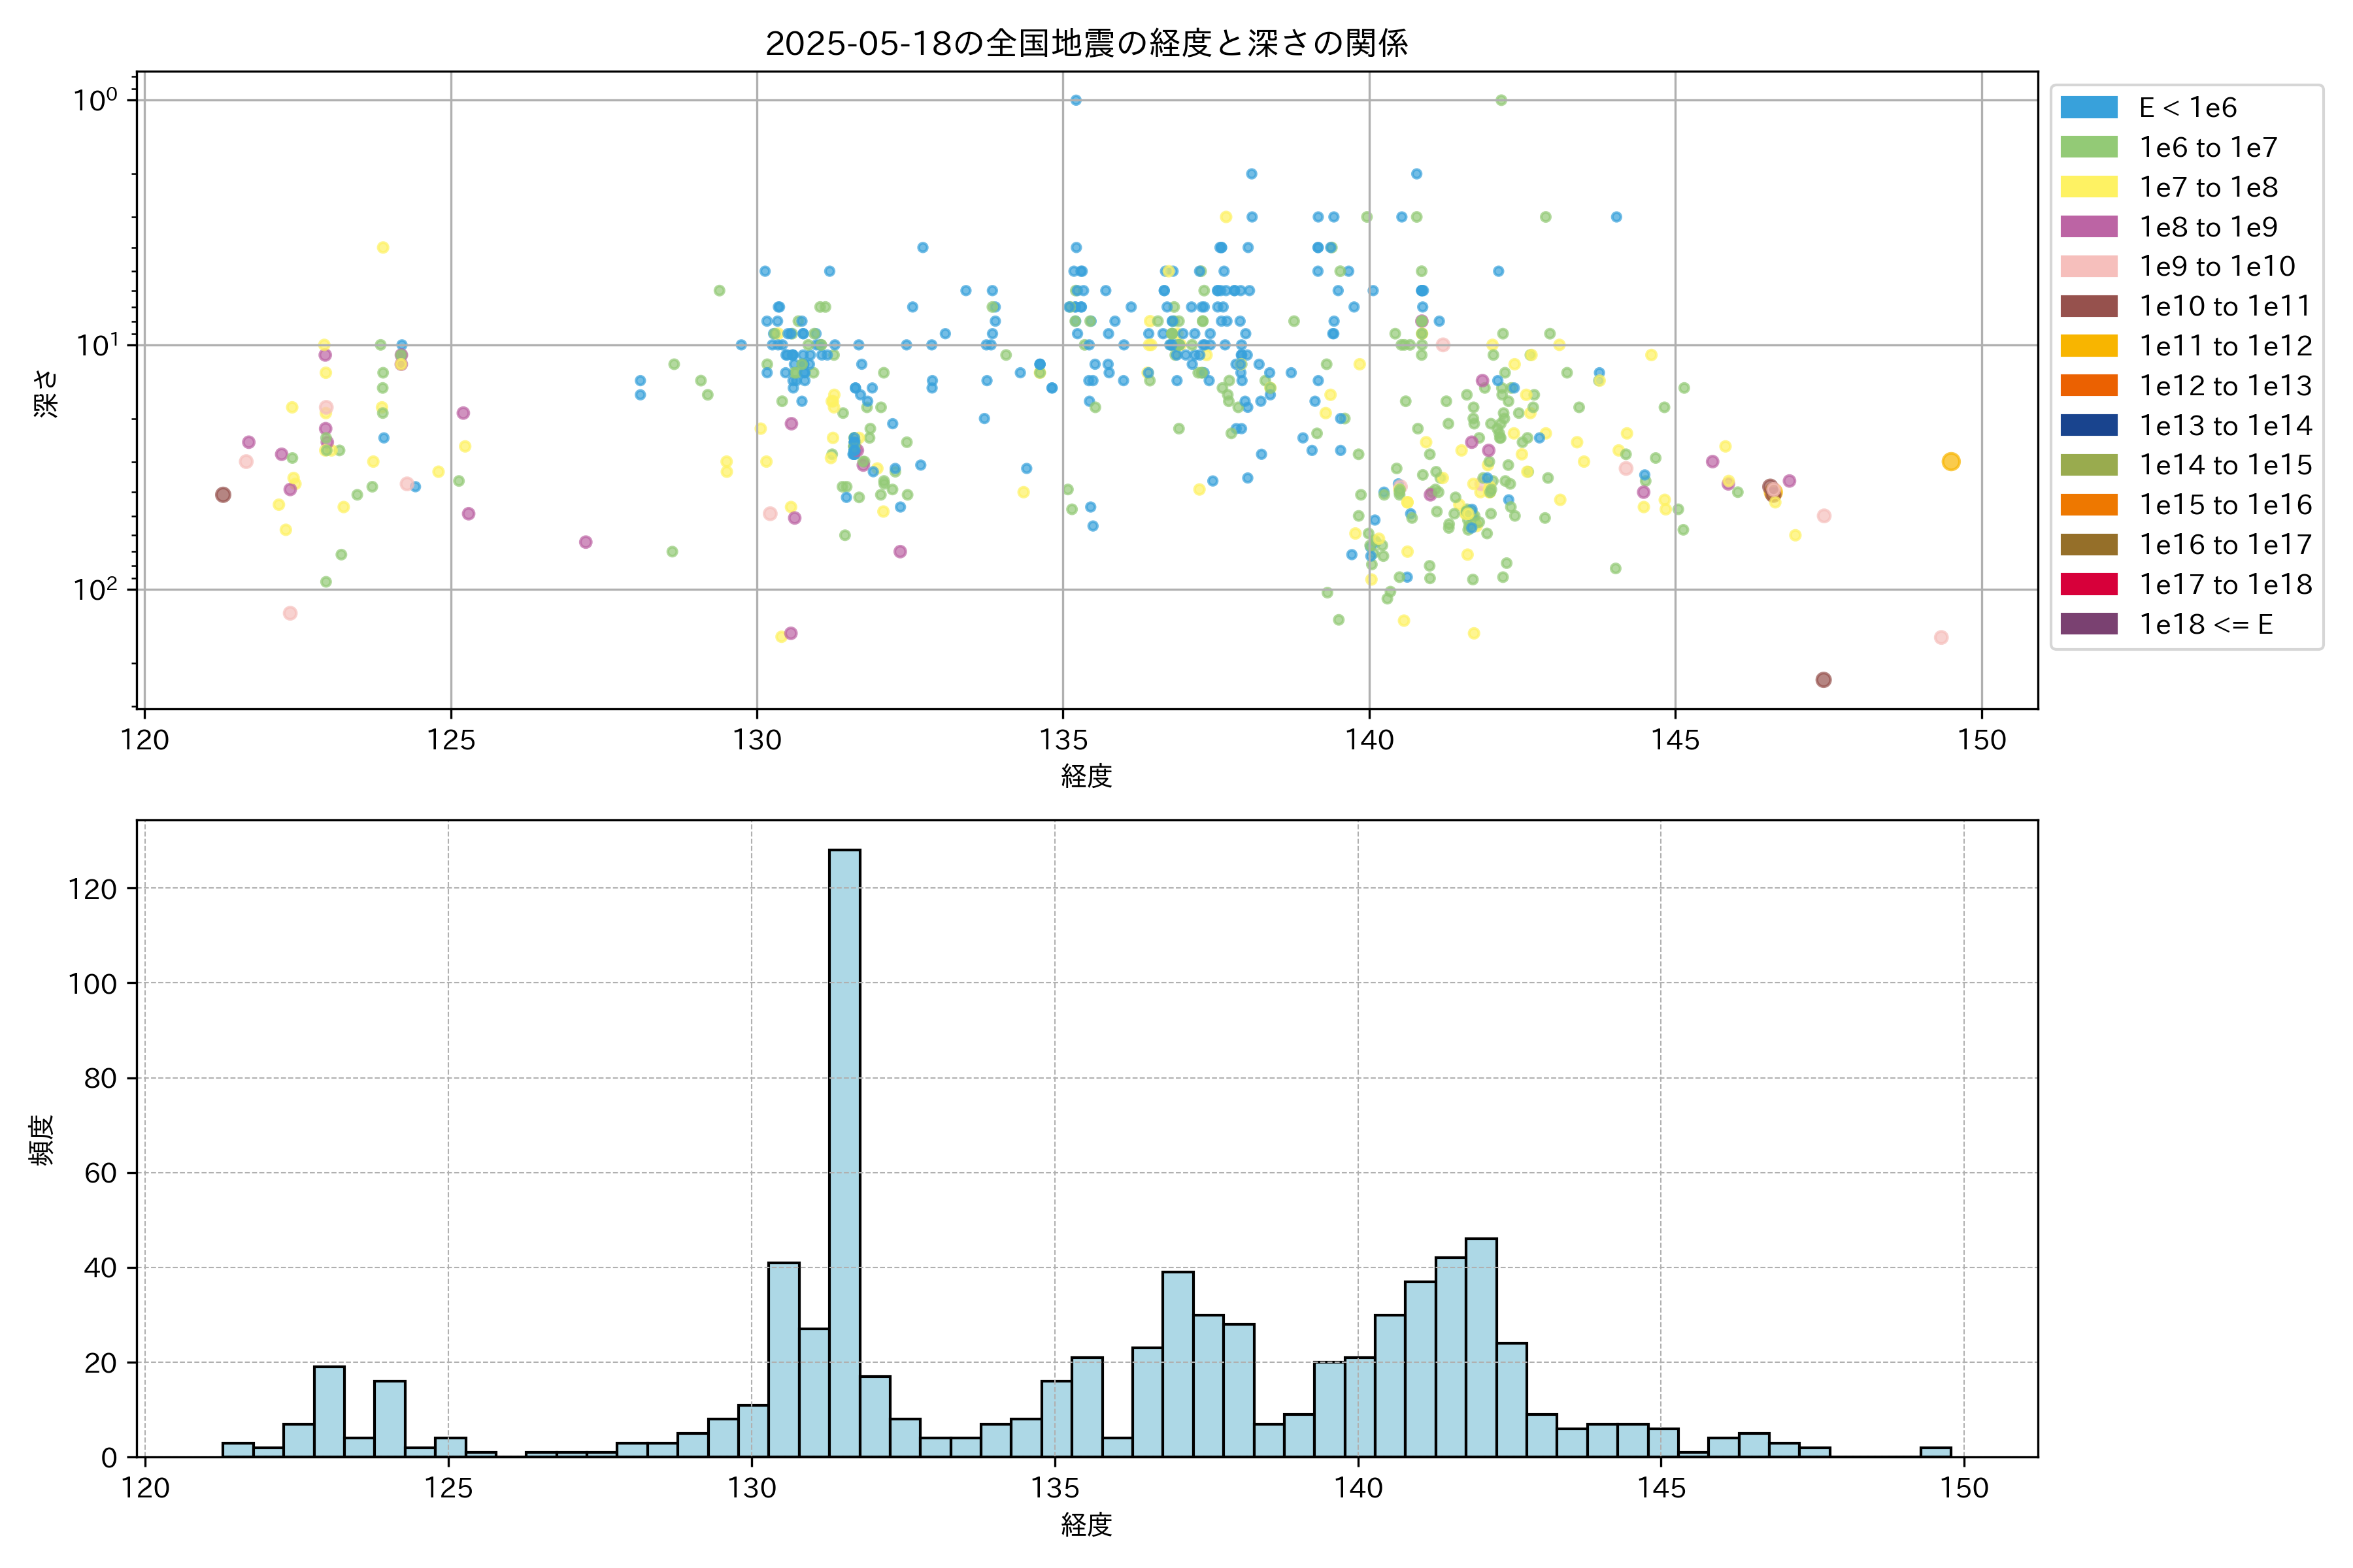2353x1568 pixels.
Task: Click the yellow '1e7 to 1e8' legend swatch
Action: click(2089, 187)
